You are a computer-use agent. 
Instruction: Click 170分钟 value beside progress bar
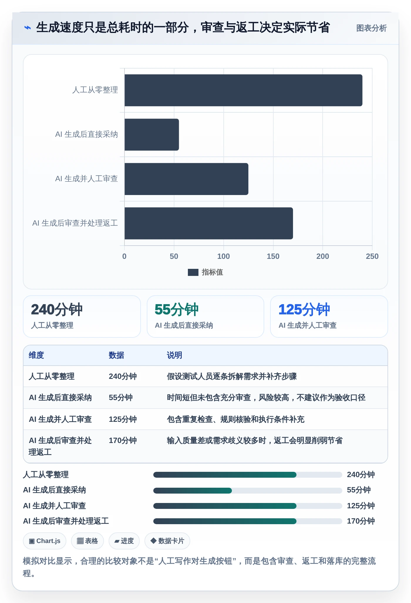click(x=361, y=521)
